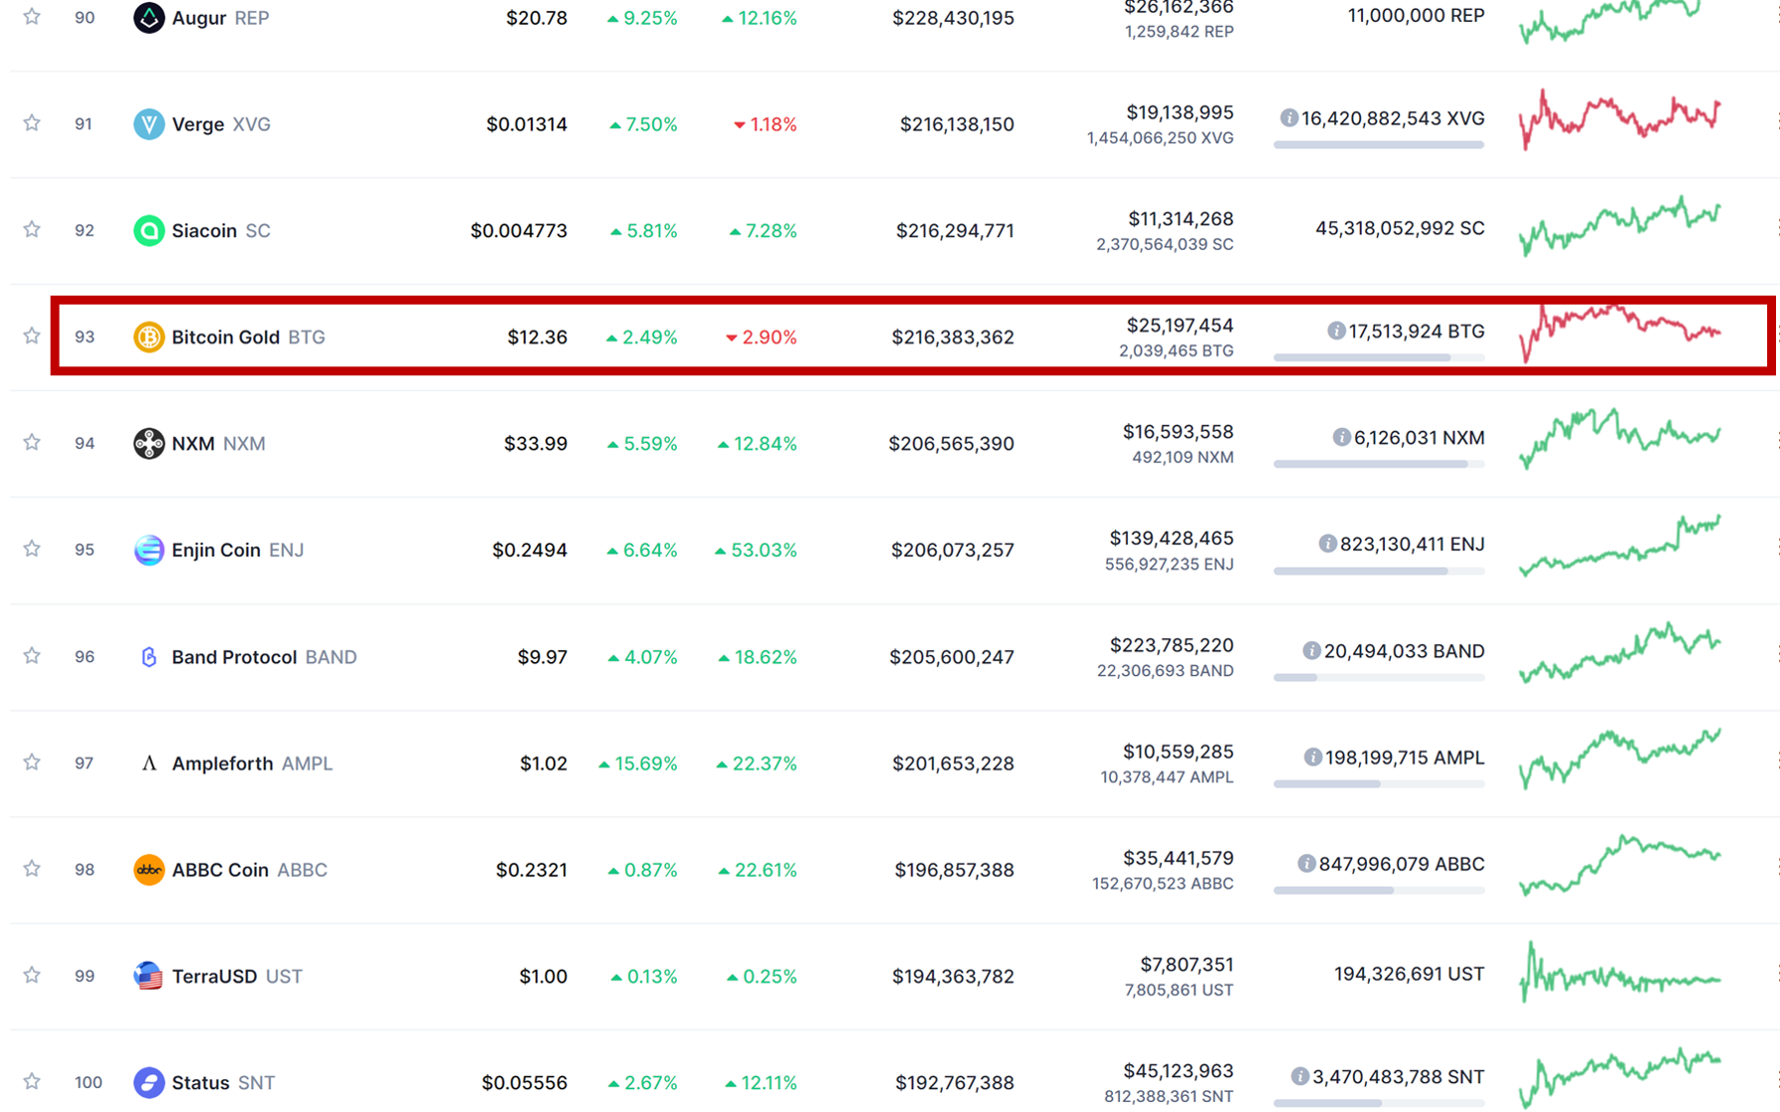Viewport: 1780px width, 1112px height.
Task: Click the NXM price $33.99
Action: (x=536, y=443)
